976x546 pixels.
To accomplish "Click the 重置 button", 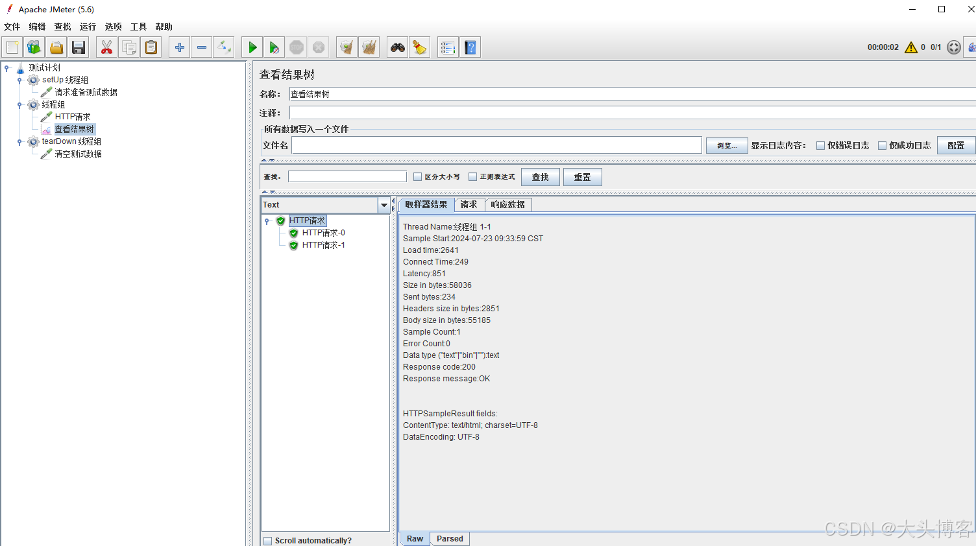I will 583,177.
